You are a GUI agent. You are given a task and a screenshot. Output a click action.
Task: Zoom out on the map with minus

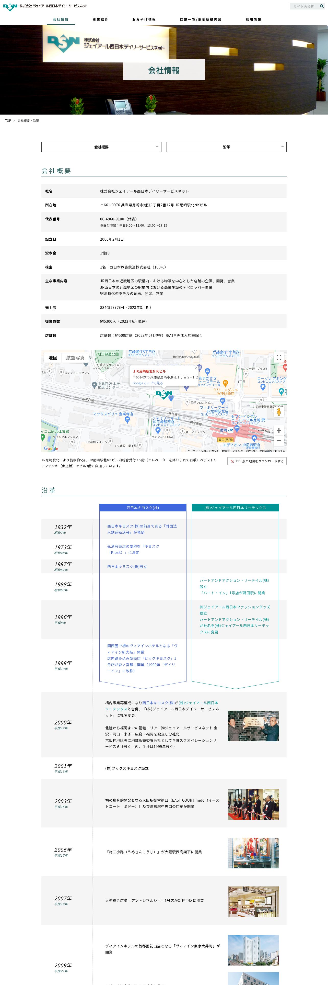[279, 441]
